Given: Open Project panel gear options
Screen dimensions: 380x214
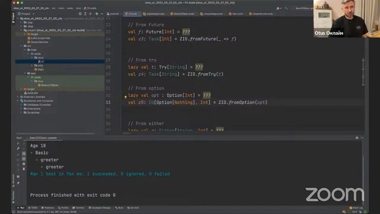Looking at the screenshot, I should 97,14.
